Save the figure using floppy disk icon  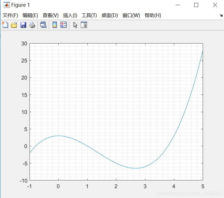23,25
